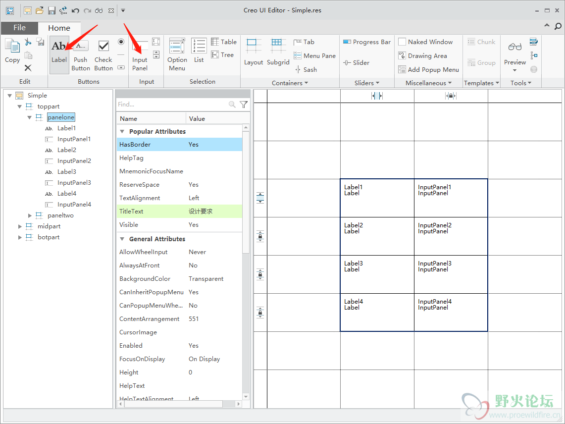Open the Tools group dropdown
The image size is (565, 424).
(x=521, y=83)
